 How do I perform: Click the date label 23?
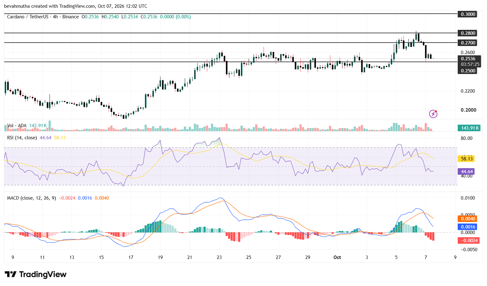[219, 257]
